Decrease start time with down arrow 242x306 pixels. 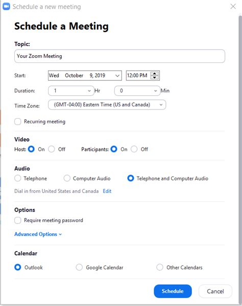tap(155, 77)
